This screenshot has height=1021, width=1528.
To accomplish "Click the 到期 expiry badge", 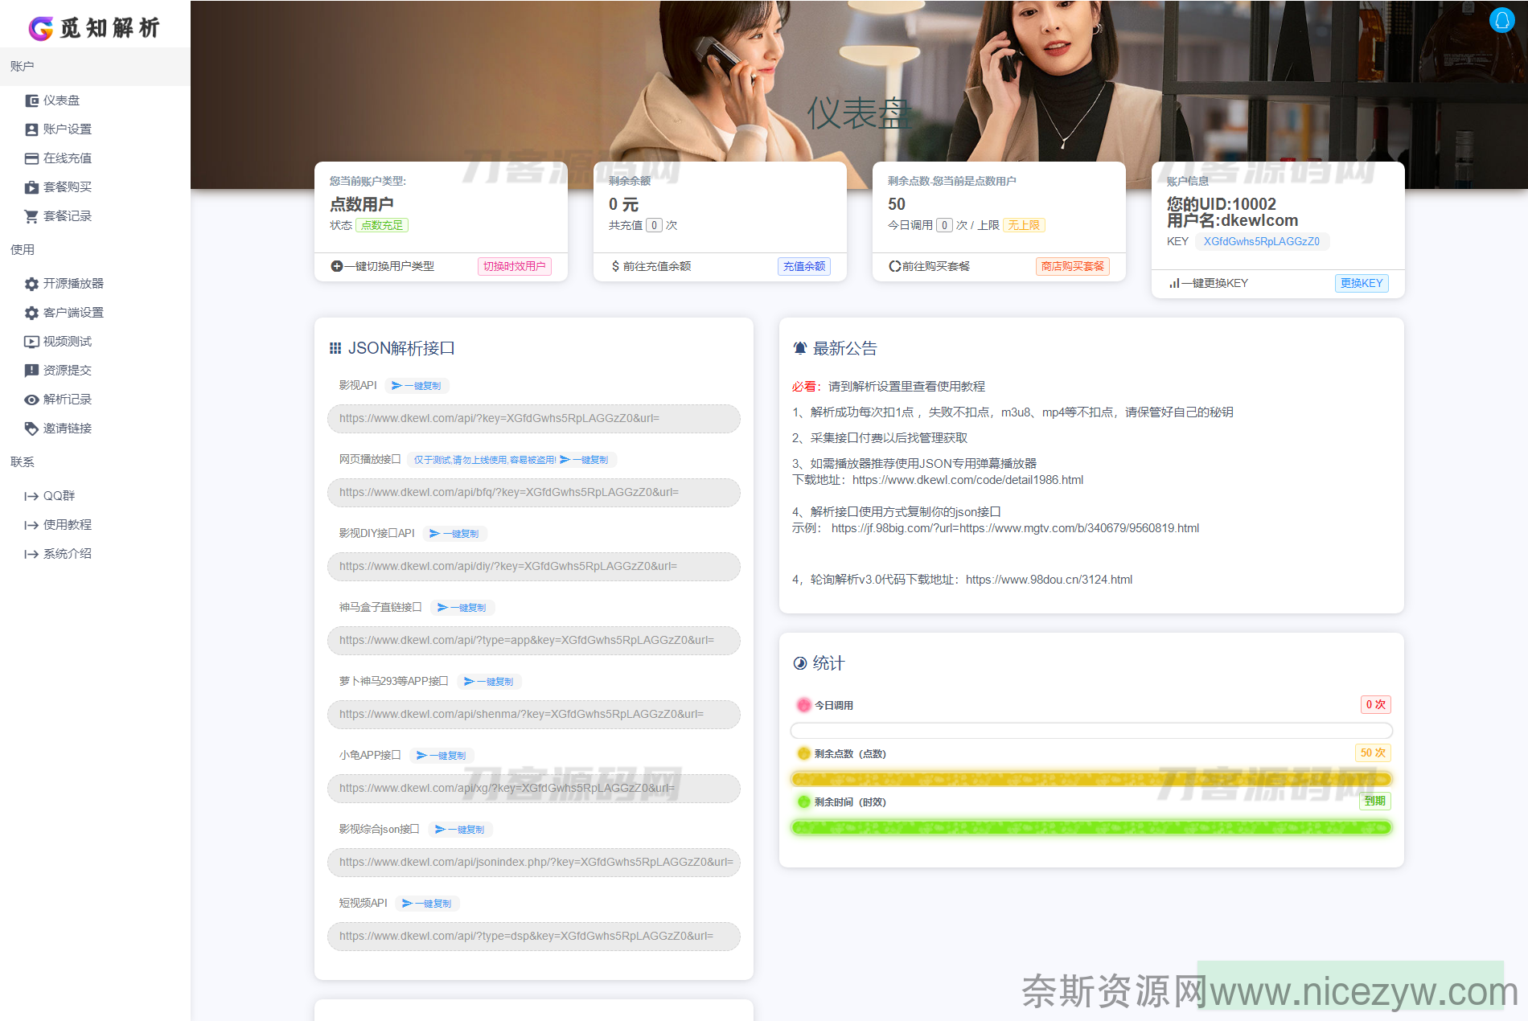I will 1374,802.
